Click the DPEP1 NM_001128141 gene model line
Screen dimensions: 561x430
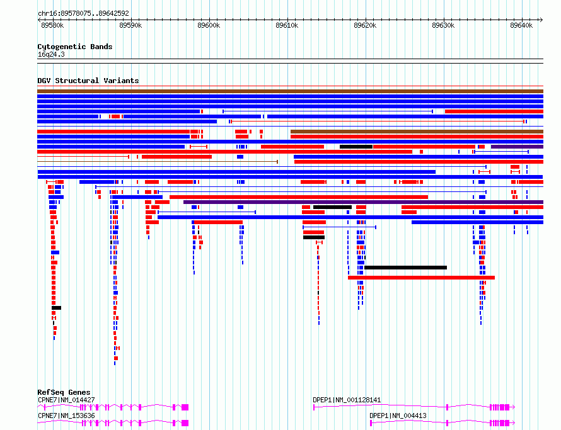point(414,407)
